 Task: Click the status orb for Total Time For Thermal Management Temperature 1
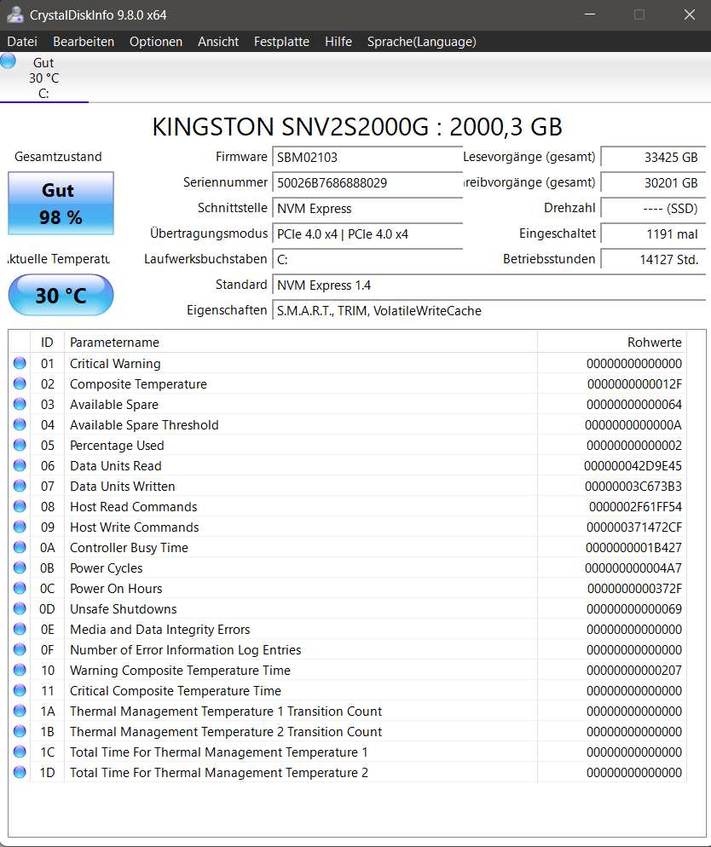pyautogui.click(x=20, y=752)
